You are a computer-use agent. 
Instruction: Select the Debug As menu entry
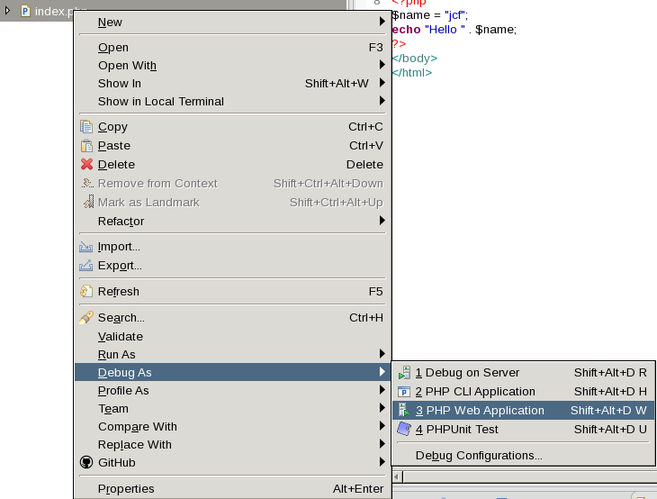tap(232, 372)
